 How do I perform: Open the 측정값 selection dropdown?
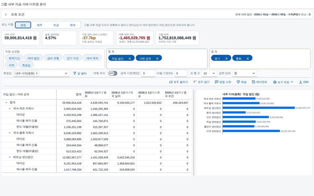[x=66, y=73]
